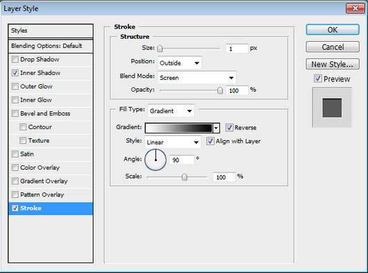368x273 pixels.
Task: Select the Texture label
Action: click(x=39, y=140)
